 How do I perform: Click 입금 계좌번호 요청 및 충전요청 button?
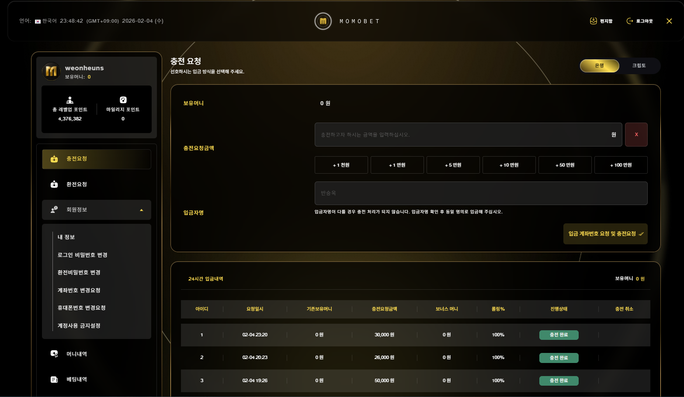(605, 234)
